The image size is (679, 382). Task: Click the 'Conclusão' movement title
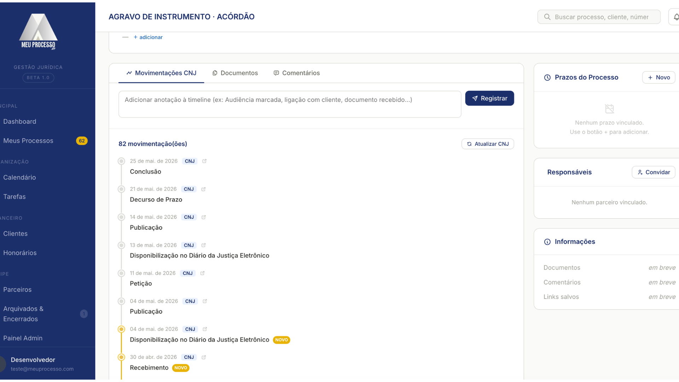click(x=145, y=172)
